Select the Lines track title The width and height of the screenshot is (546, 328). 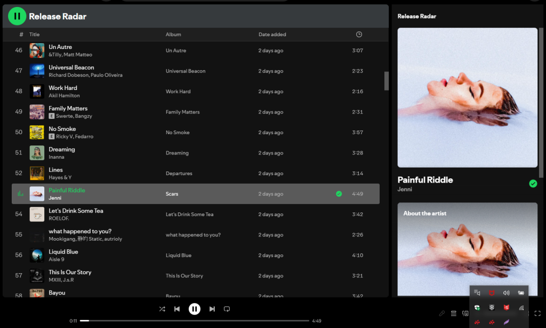[x=55, y=170]
